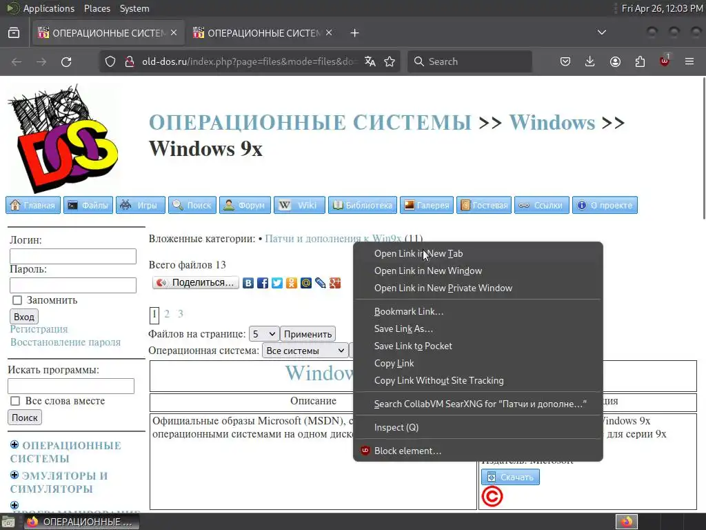Share via Google Plus icon
This screenshot has height=530, width=706.
(x=334, y=283)
